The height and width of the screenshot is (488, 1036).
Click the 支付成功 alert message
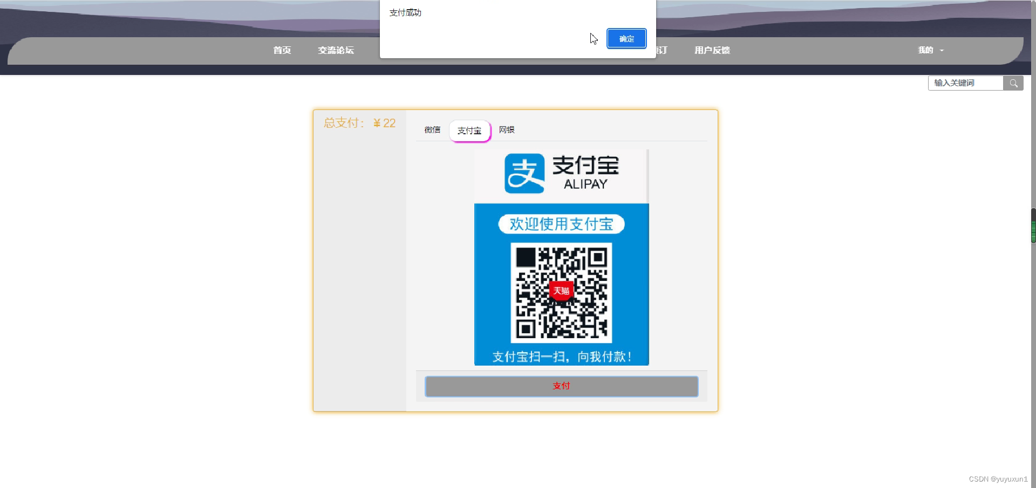[x=405, y=12]
